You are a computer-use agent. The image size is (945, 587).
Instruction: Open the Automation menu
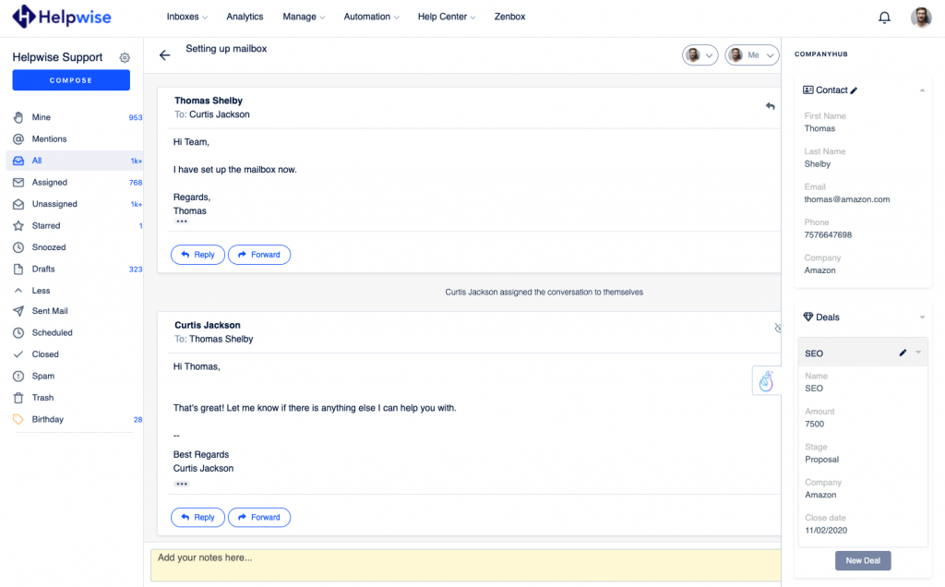[x=371, y=17]
